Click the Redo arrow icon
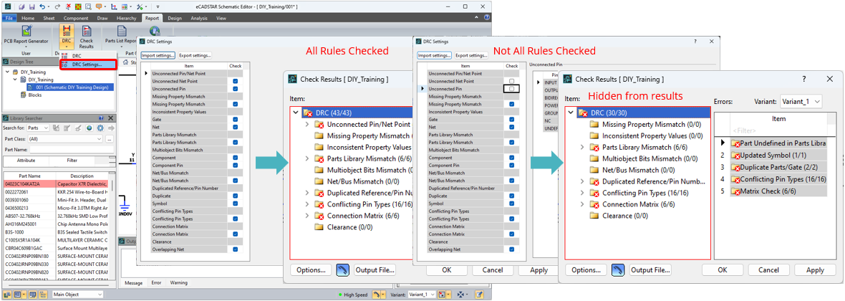 coord(57,6)
